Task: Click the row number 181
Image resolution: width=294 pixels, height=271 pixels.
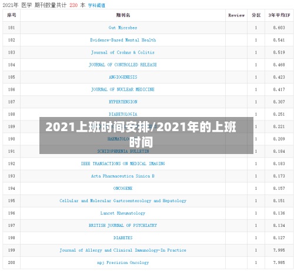Action: point(12,28)
